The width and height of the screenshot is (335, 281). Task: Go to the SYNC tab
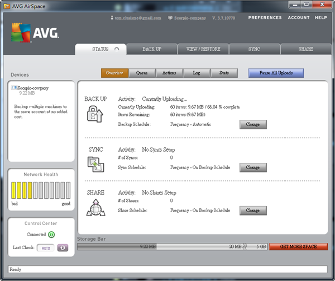pyautogui.click(x=254, y=49)
